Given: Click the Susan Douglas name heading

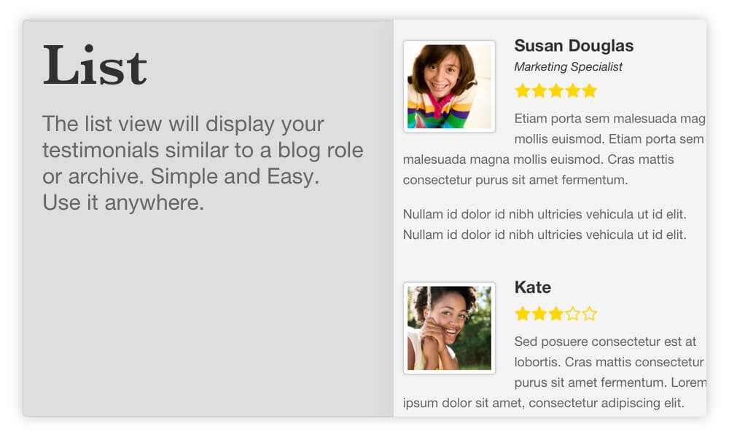Looking at the screenshot, I should tap(574, 45).
